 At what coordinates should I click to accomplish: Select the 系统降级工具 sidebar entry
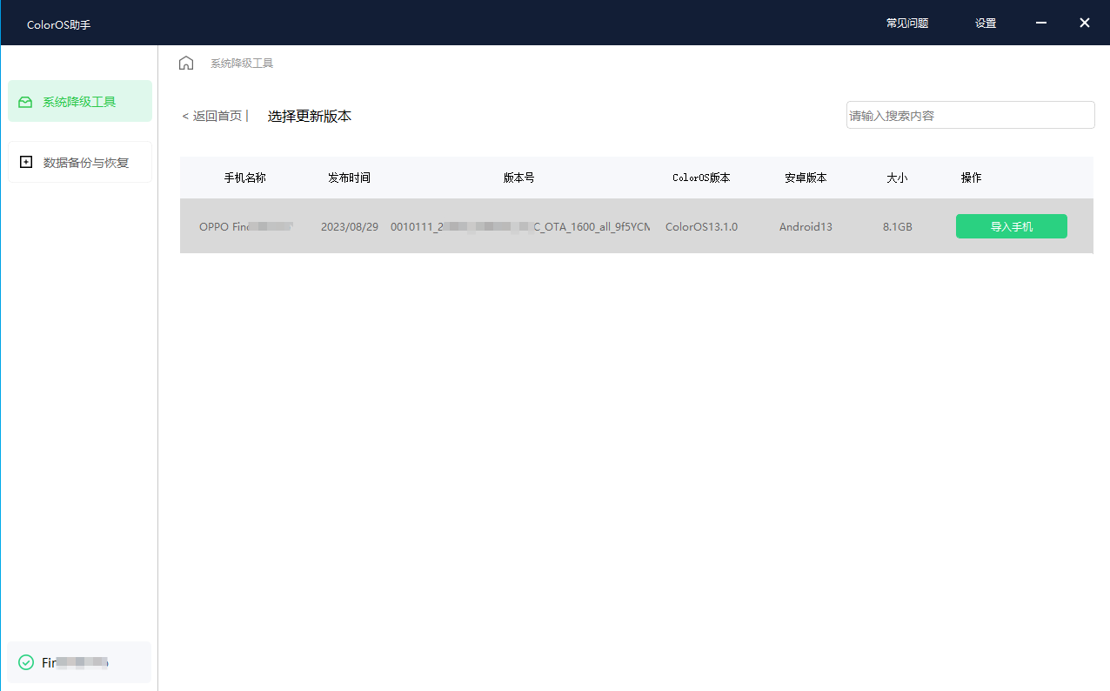click(x=80, y=101)
